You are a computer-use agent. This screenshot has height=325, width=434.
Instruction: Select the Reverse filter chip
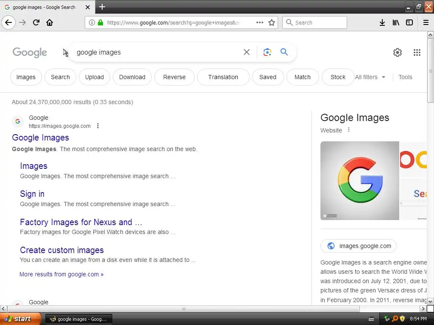point(174,77)
